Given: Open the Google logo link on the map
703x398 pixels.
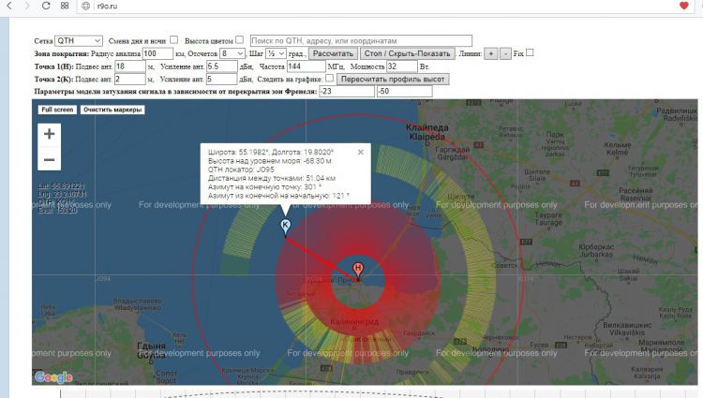Looking at the screenshot, I should coord(53,377).
